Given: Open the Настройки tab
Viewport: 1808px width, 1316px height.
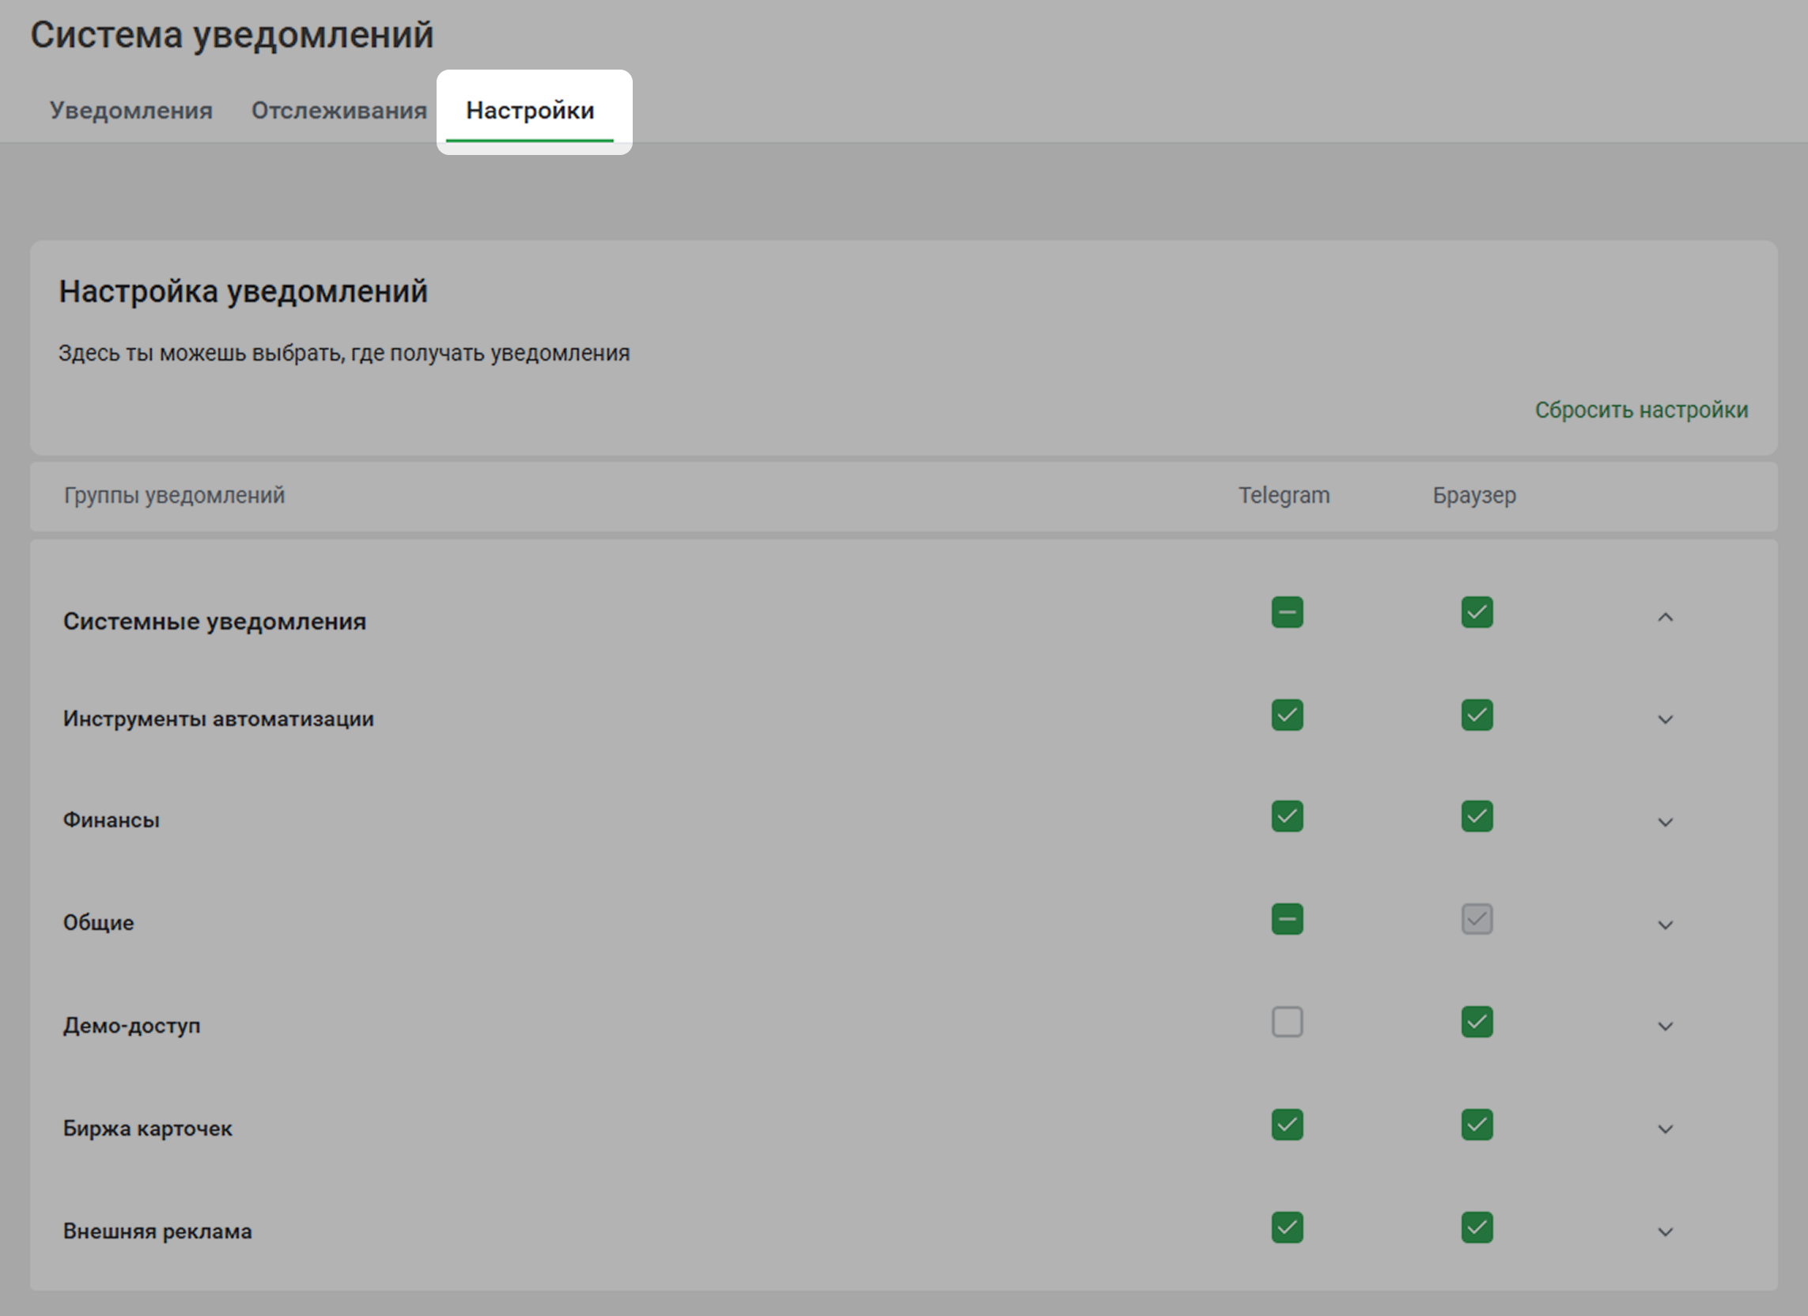Looking at the screenshot, I should point(529,111).
